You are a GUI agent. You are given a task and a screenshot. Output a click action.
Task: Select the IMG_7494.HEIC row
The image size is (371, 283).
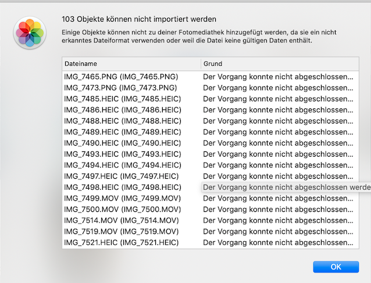[122, 165]
